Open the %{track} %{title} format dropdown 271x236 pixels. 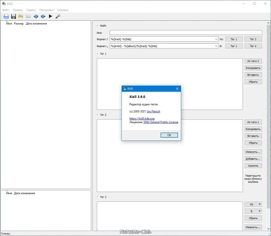(216, 39)
